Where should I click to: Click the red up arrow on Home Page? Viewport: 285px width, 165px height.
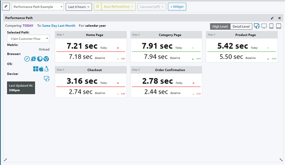tap(118, 48)
